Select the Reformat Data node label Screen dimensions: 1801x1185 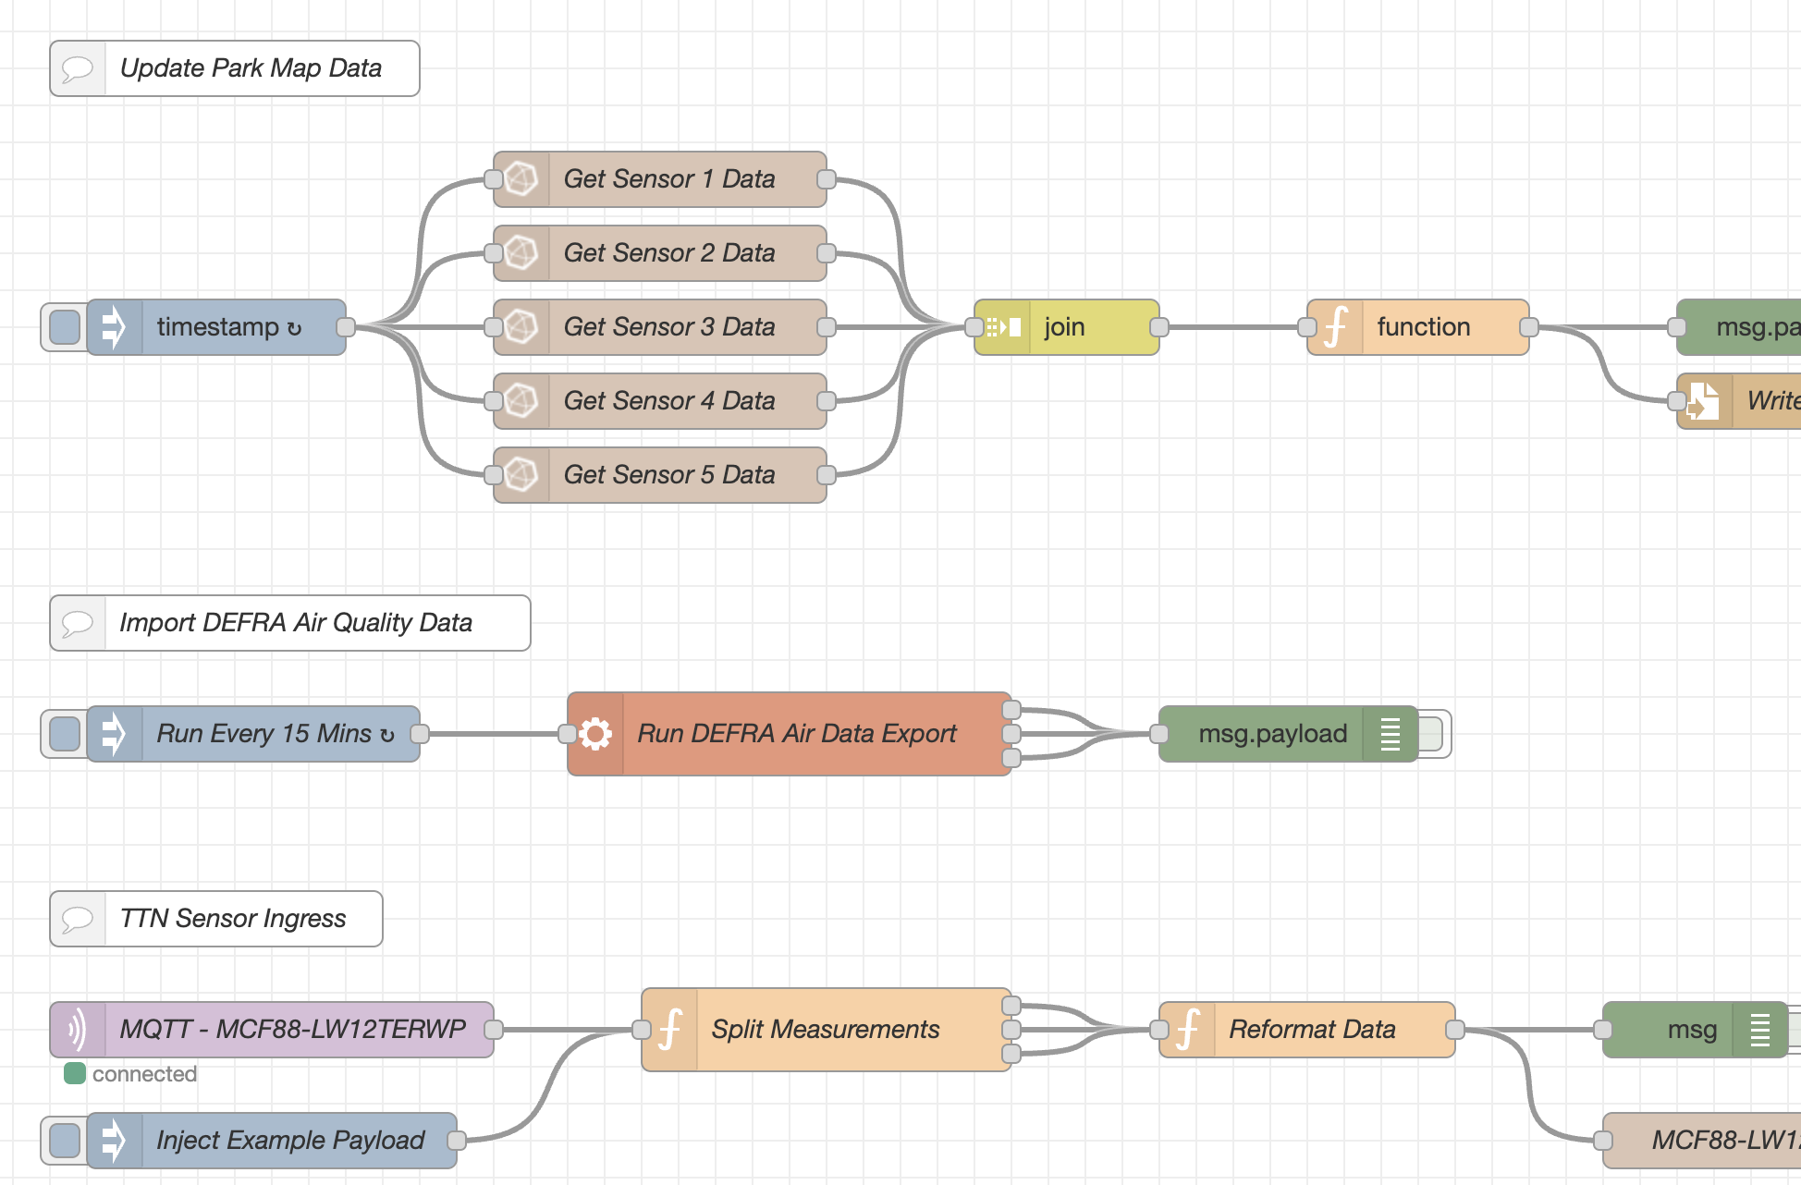[1313, 1030]
